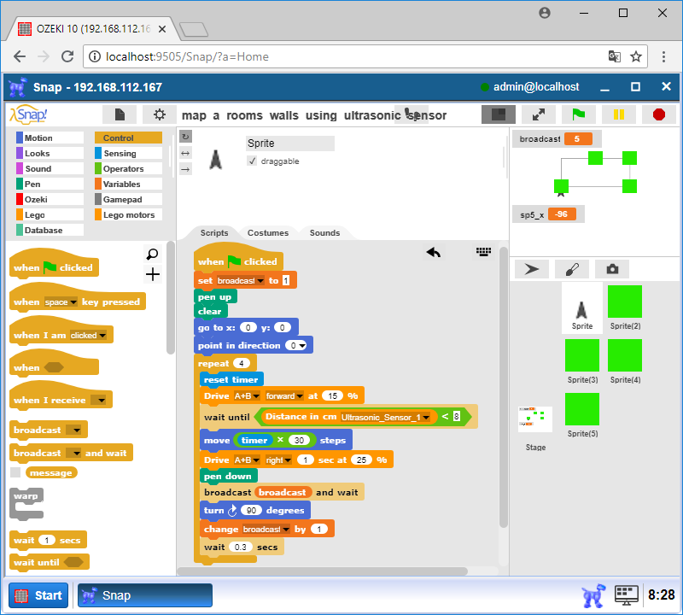Click the vertical scrollbar of the scripts area
Screen dimensions: 683x615
pos(503,387)
